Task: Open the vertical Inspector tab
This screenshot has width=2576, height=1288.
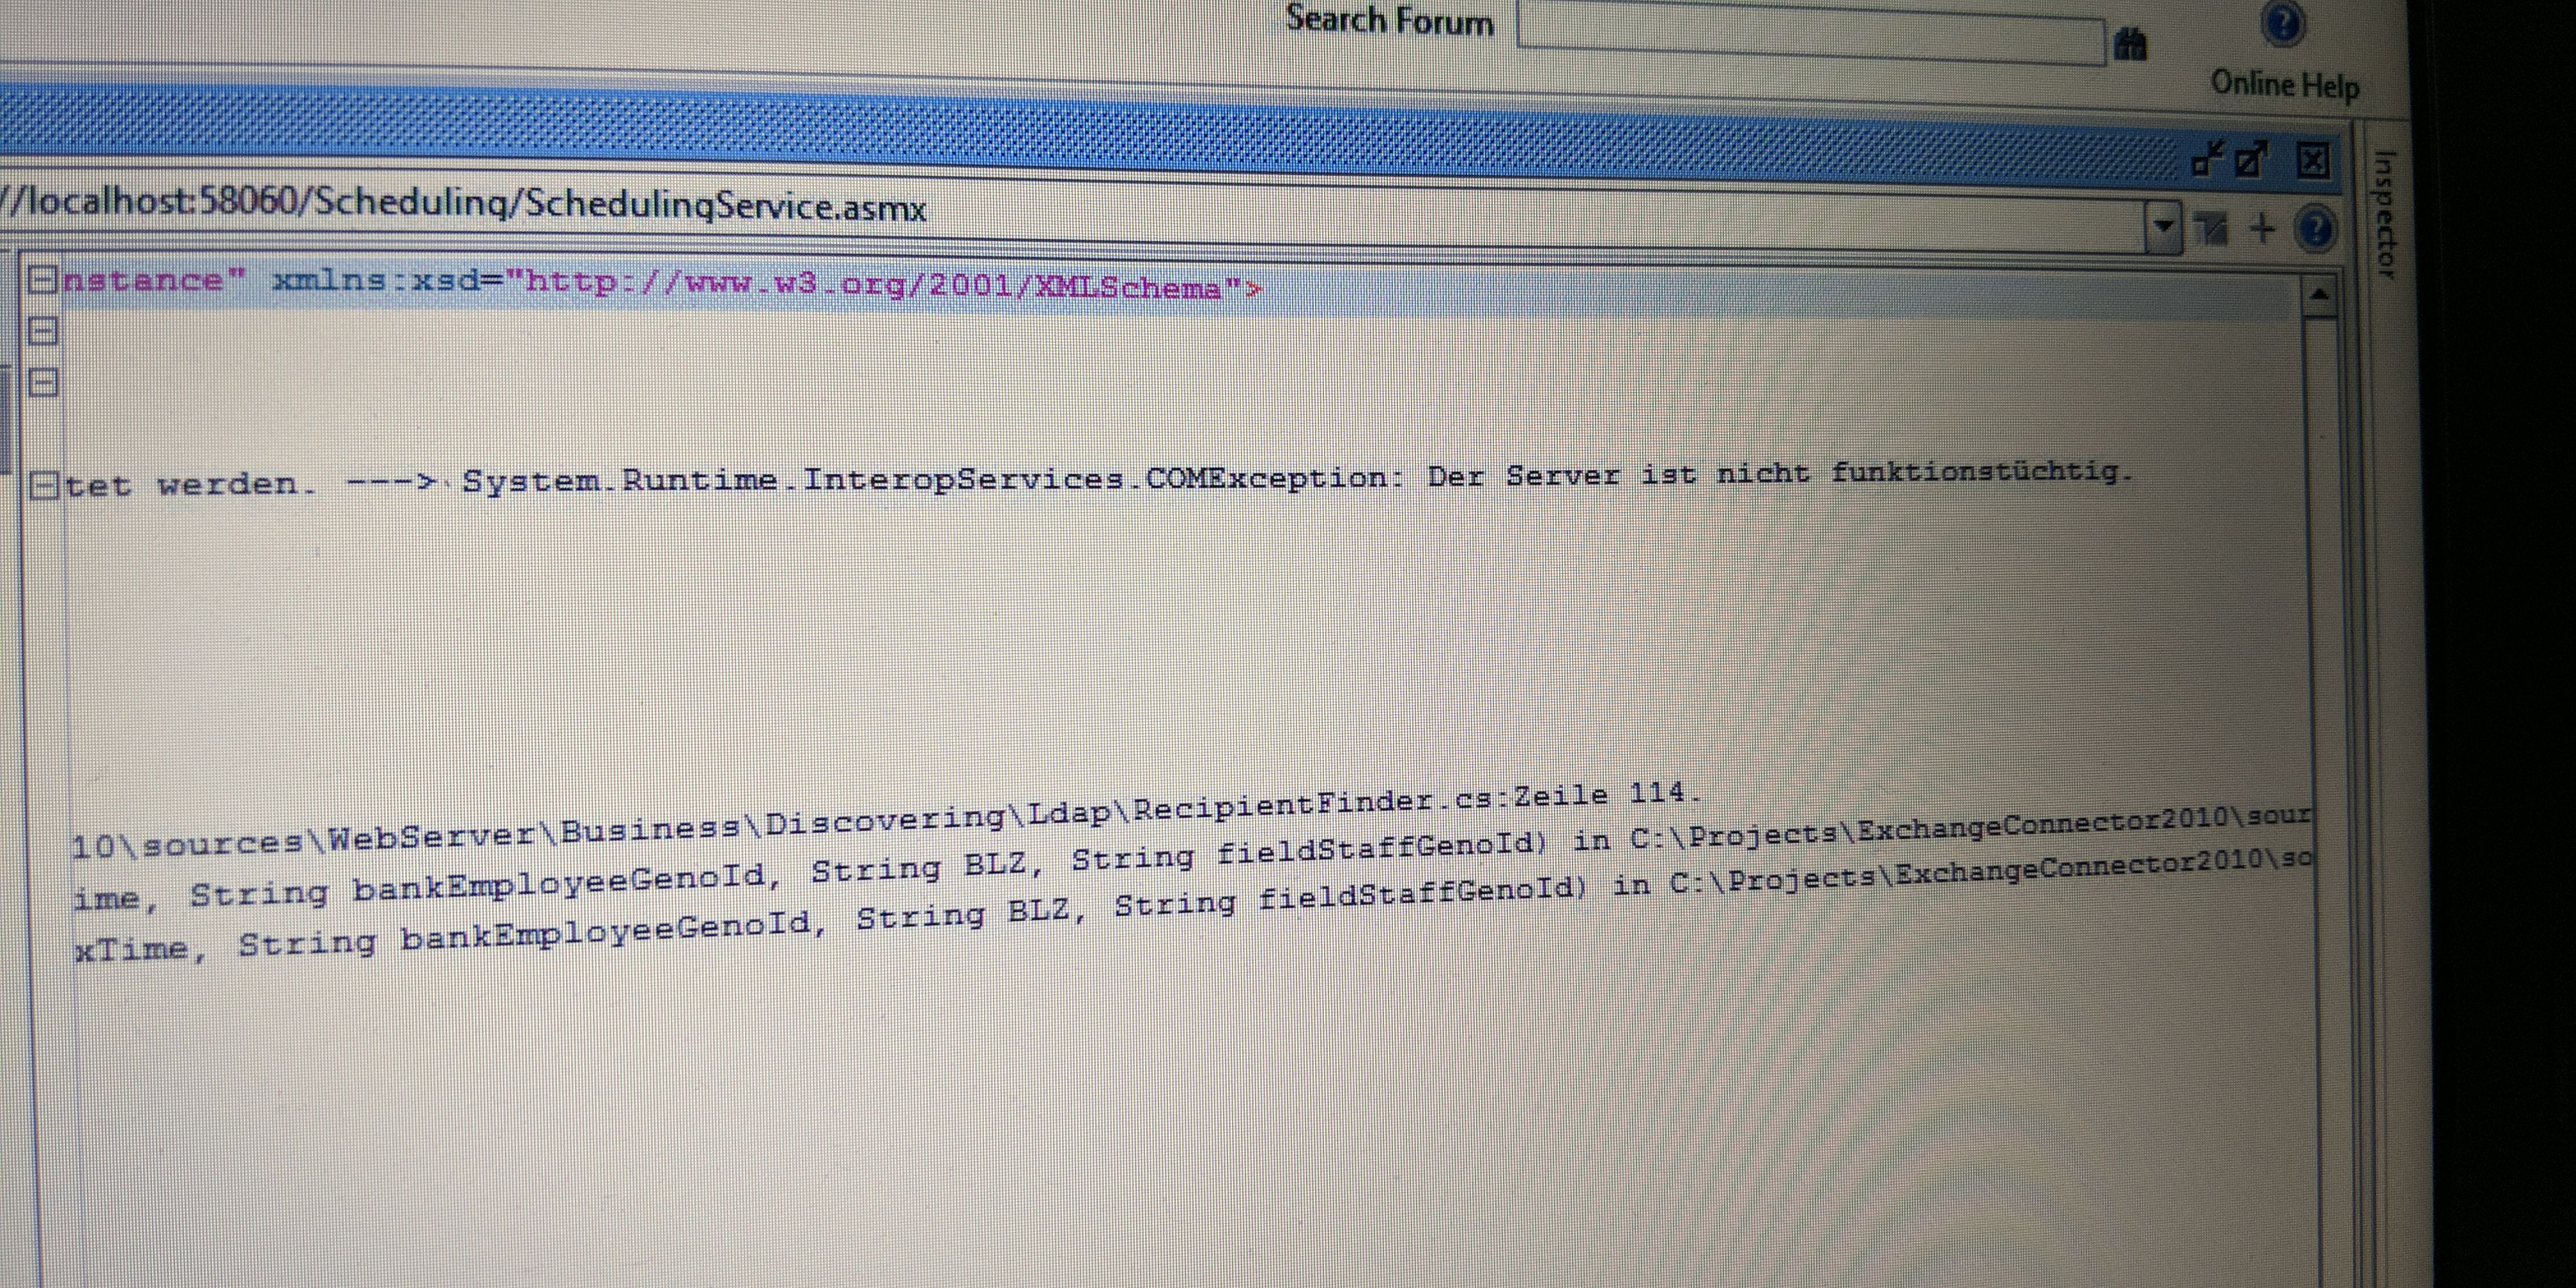Action: pos(2384,214)
